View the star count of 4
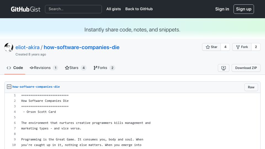This screenshot has width=265, height=149. [x=225, y=47]
